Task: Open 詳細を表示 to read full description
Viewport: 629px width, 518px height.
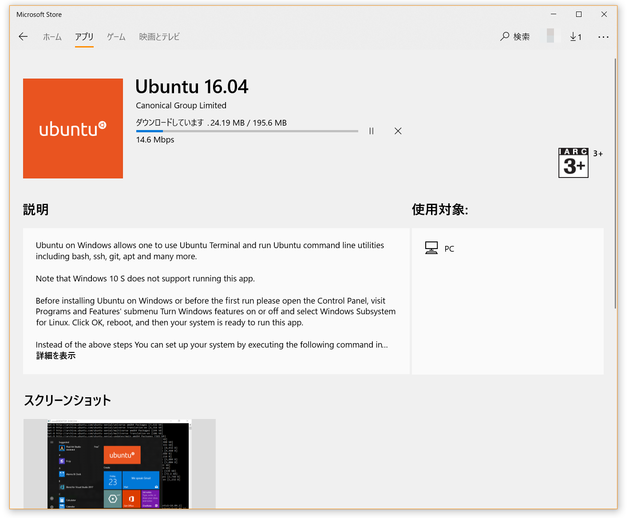Action: [x=55, y=356]
